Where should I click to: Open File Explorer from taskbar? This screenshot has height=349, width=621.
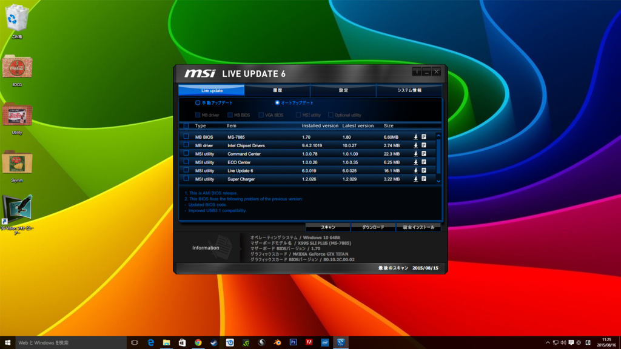pyautogui.click(x=166, y=342)
